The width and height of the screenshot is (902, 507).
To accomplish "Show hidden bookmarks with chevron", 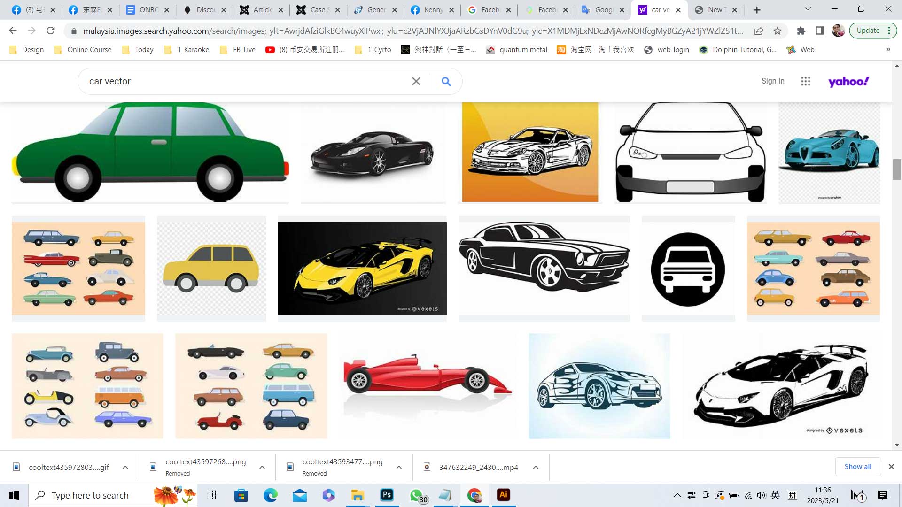I will pos(888,49).
